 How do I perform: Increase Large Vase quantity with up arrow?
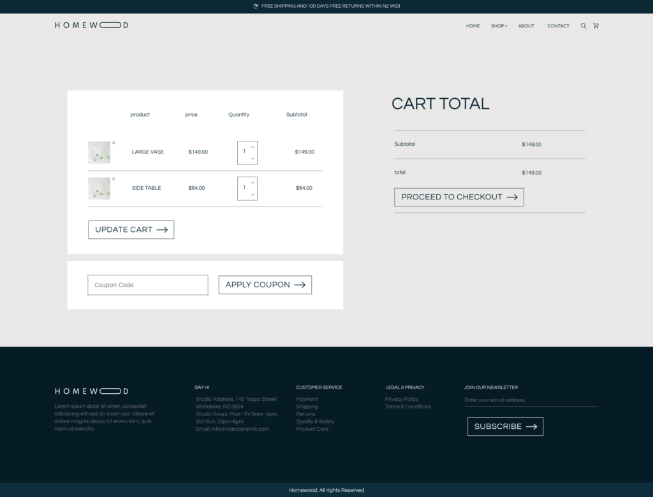coord(253,147)
